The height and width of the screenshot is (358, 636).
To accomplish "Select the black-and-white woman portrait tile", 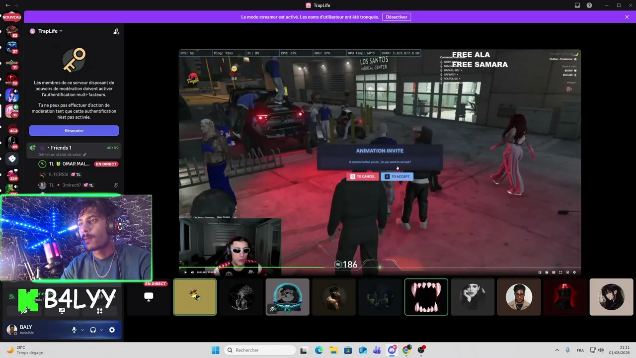I will [x=473, y=297].
